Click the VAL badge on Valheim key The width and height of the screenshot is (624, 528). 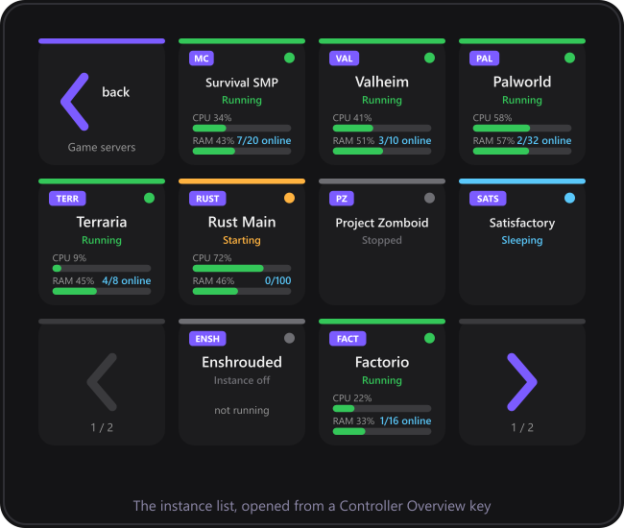point(344,59)
